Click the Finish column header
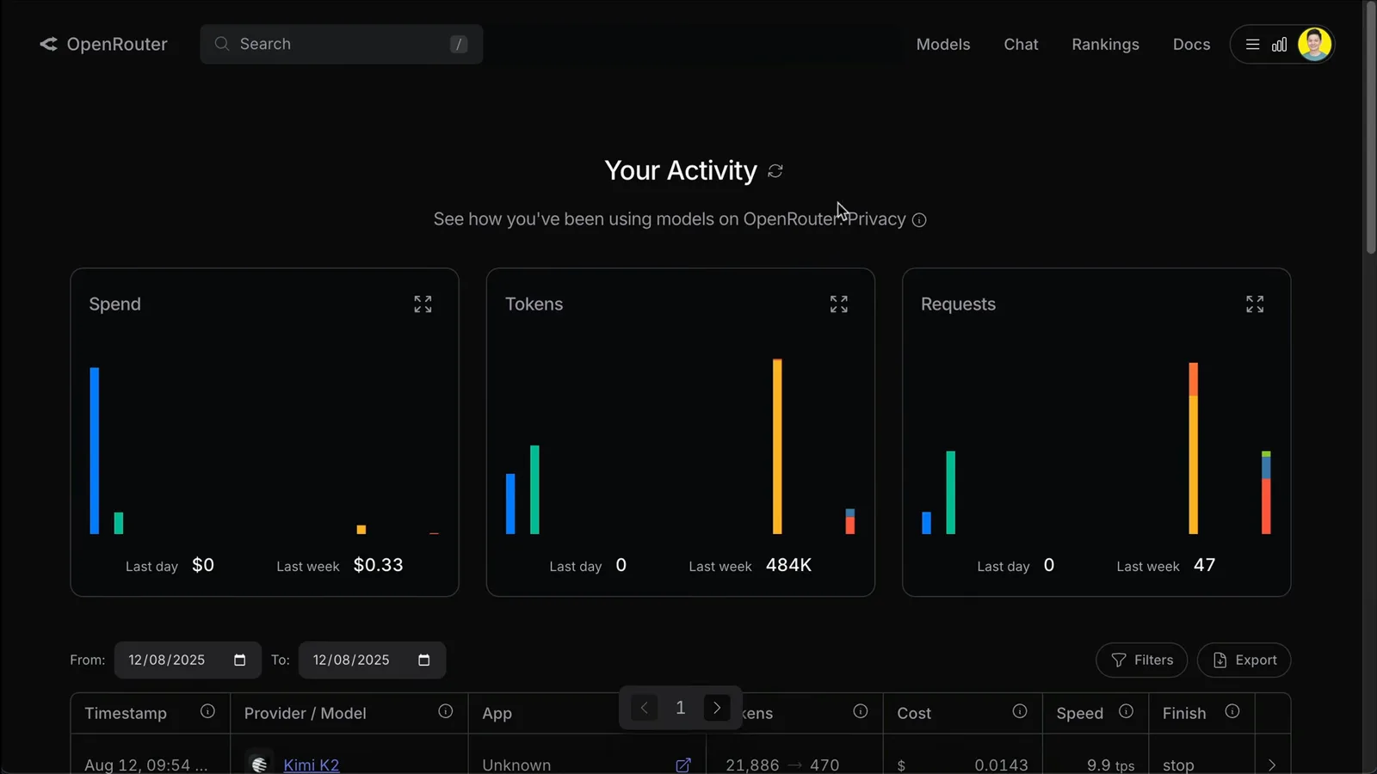The image size is (1377, 774). pyautogui.click(x=1184, y=713)
